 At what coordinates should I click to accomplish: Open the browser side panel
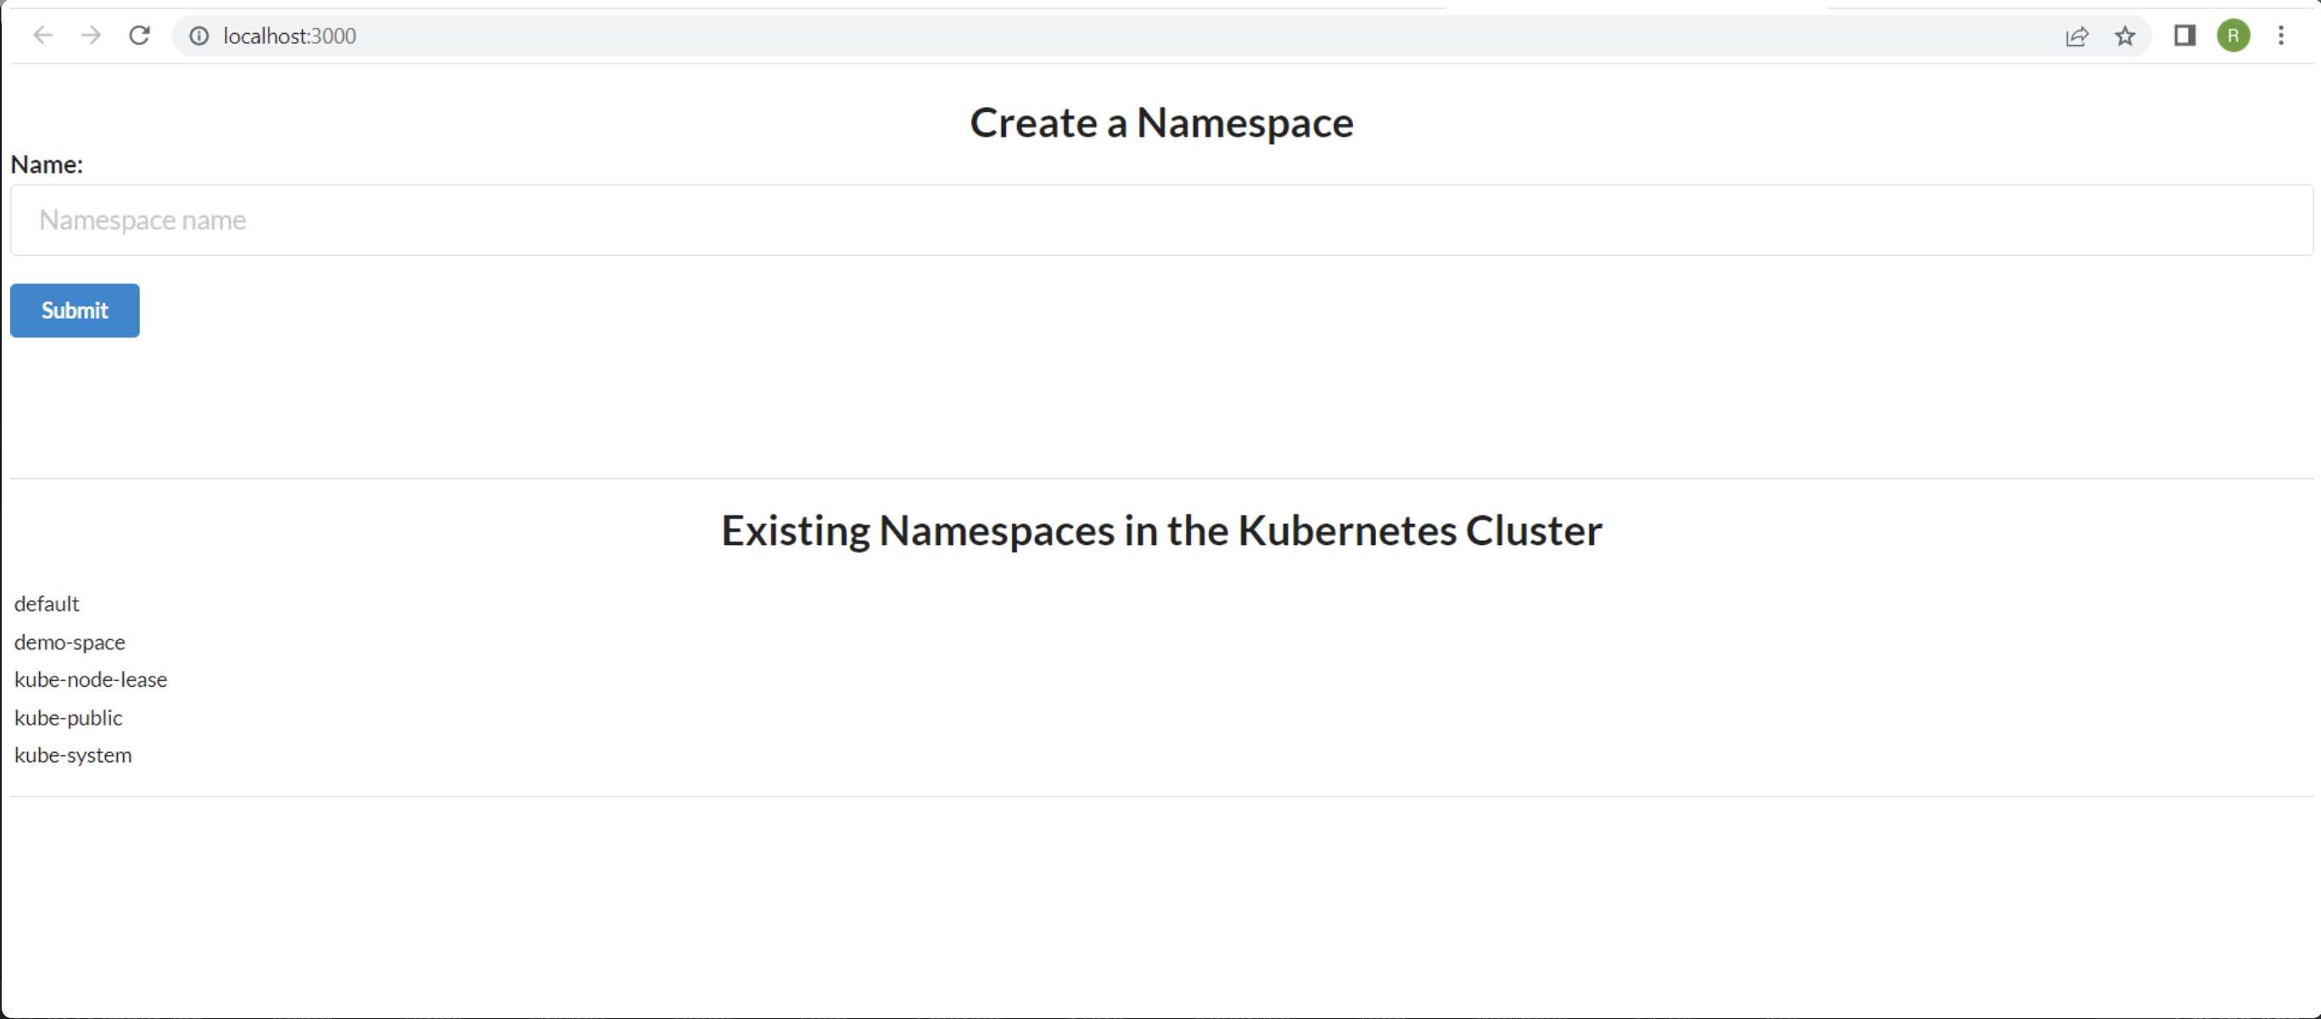pos(2184,36)
